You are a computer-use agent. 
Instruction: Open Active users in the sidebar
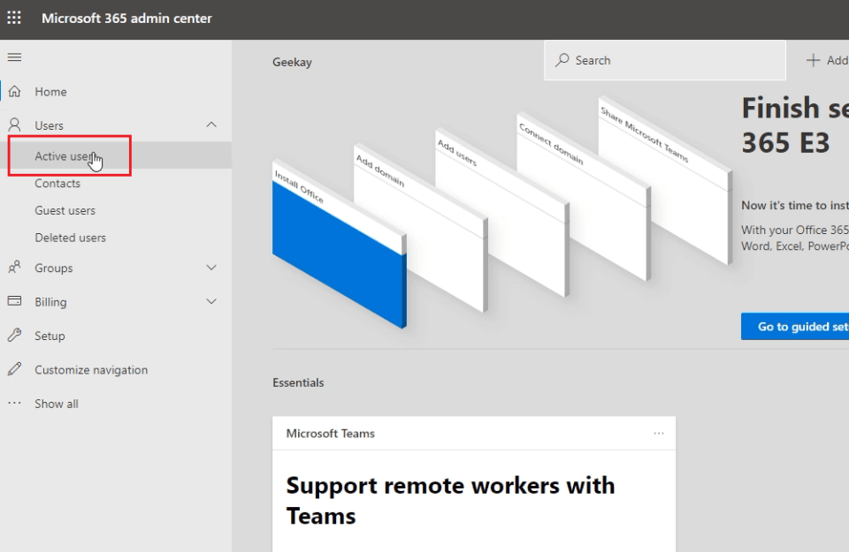point(62,156)
